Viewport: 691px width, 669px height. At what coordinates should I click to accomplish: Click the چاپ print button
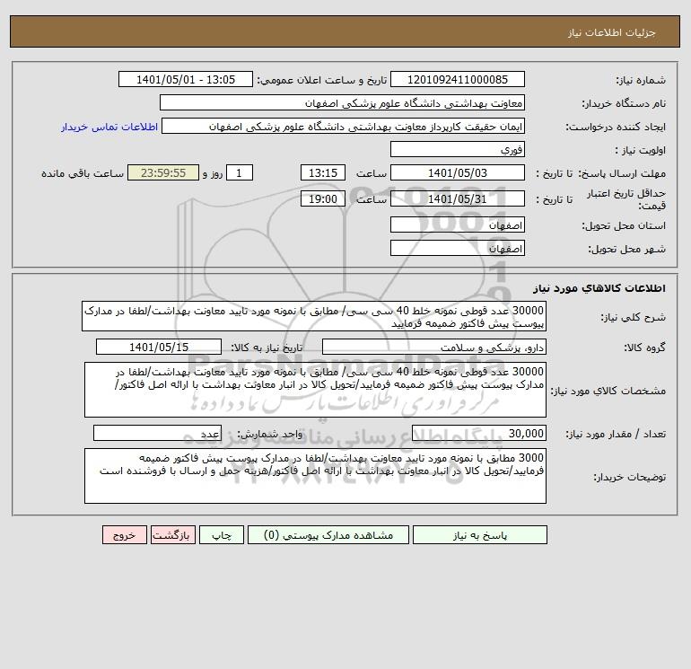coord(222,535)
